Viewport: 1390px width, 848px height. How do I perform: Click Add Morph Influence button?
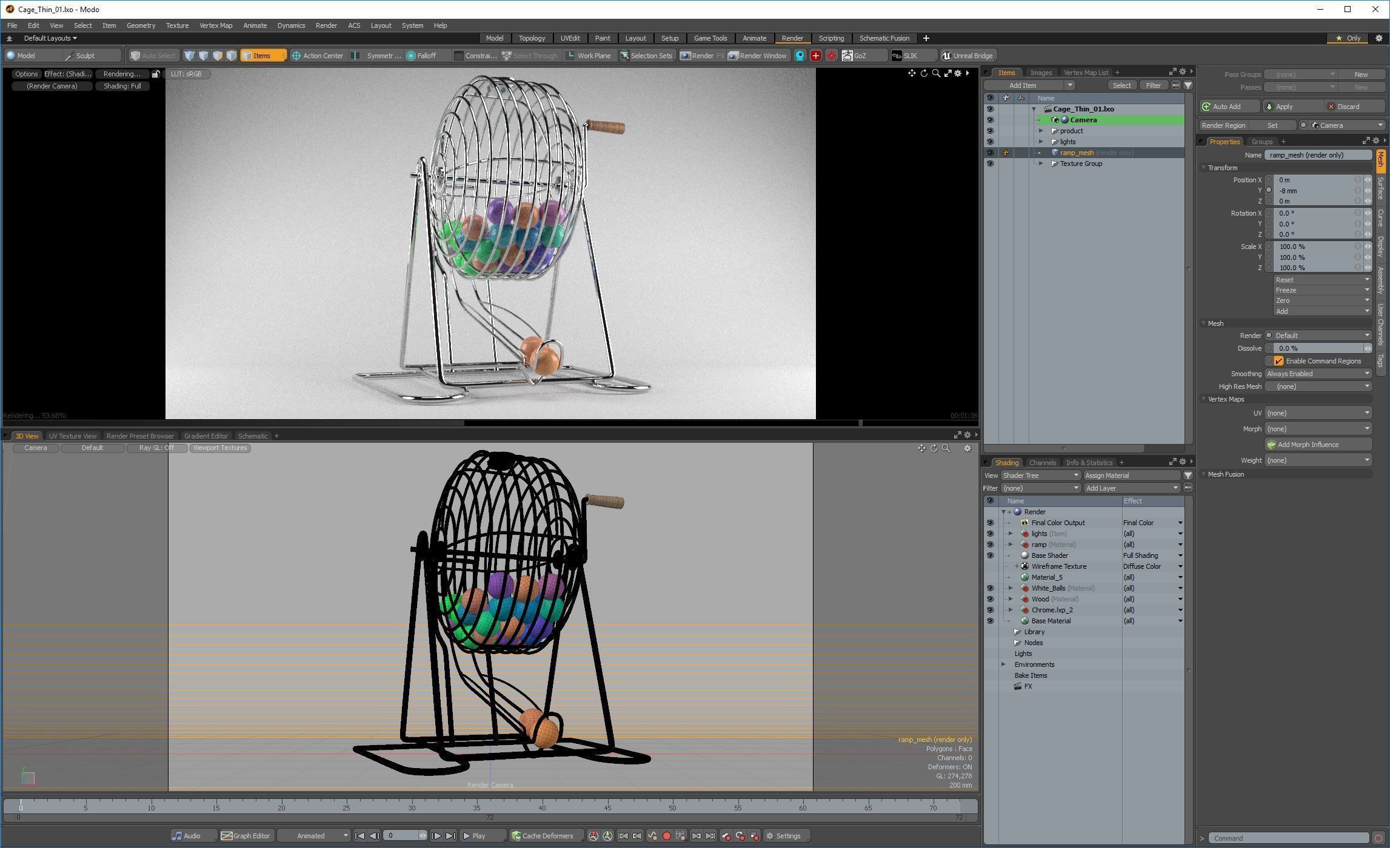[x=1318, y=445]
